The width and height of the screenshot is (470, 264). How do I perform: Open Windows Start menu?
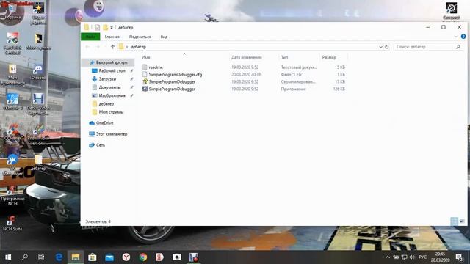(8, 257)
